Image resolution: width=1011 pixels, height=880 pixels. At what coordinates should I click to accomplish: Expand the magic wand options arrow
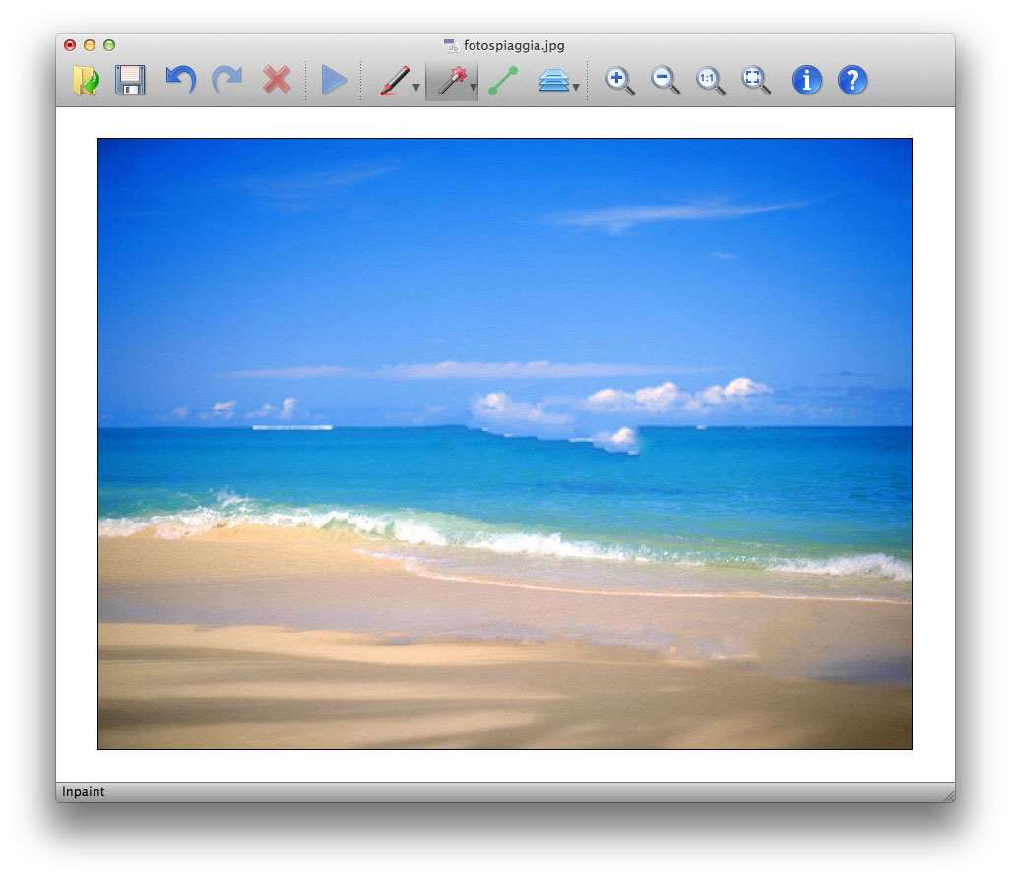click(x=474, y=87)
